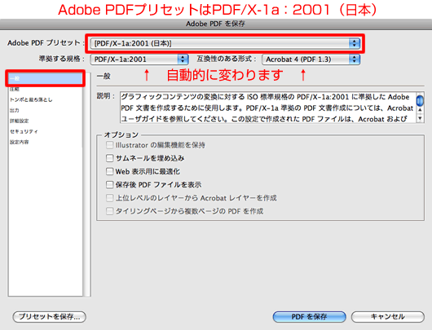This screenshot has height=330, width=432.
Task: Enable Web 表示用に最適化 checkbox
Action: click(x=110, y=171)
